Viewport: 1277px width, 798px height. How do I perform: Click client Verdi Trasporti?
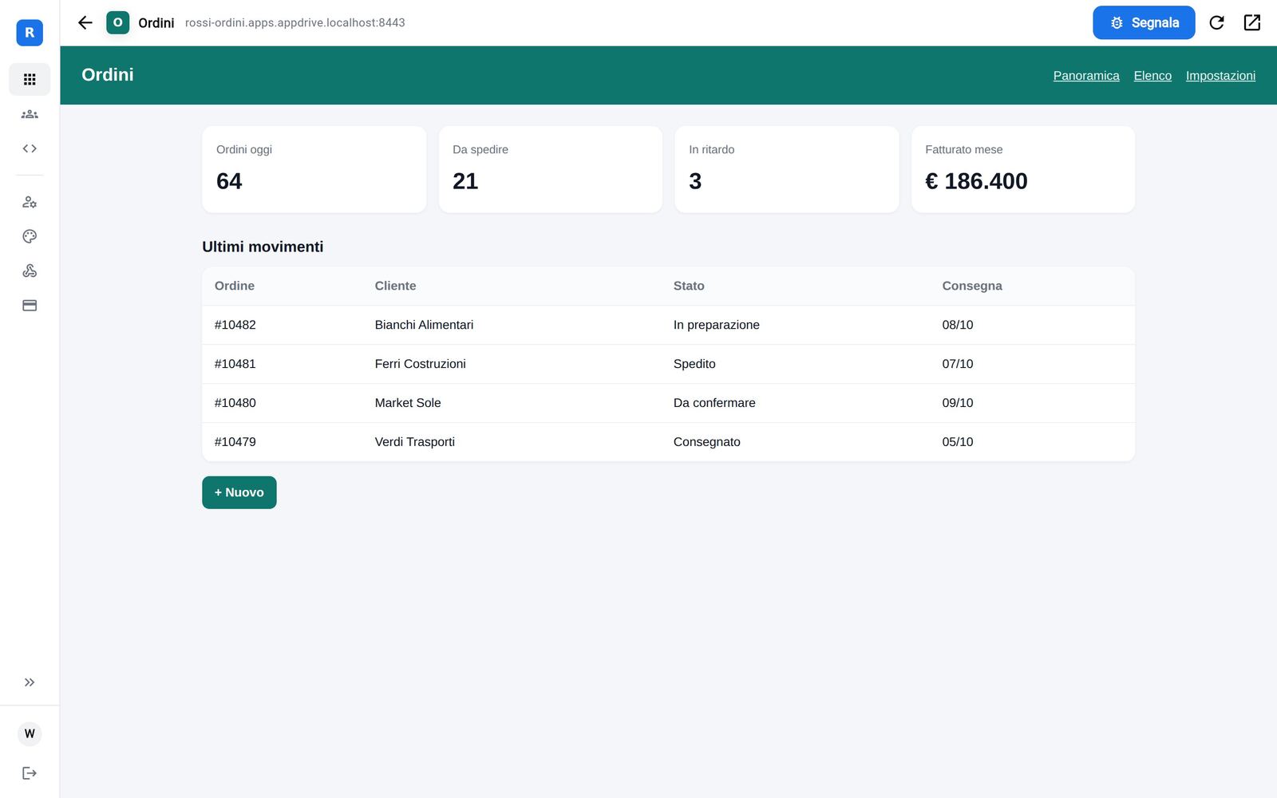[415, 442]
